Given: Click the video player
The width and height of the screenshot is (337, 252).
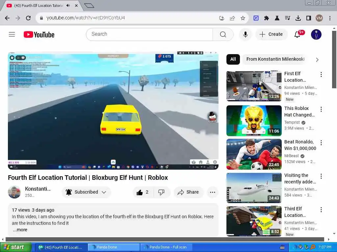Looking at the screenshot, I should point(113,110).
